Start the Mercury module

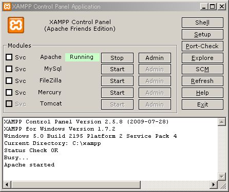tap(117, 93)
